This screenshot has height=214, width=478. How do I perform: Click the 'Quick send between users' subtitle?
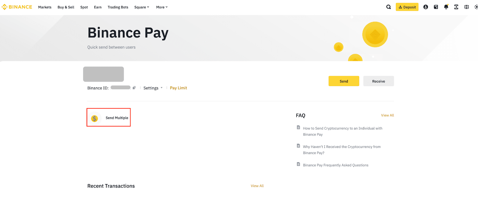(111, 47)
